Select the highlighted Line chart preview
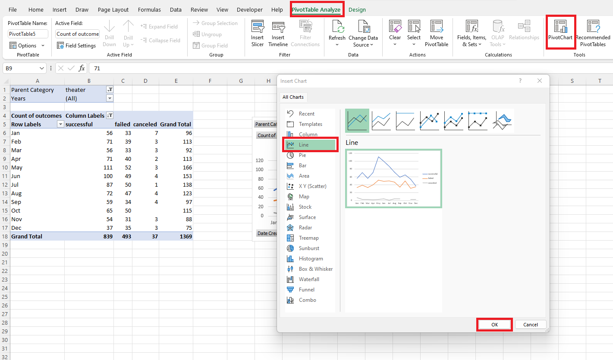The image size is (613, 360). 393,178
